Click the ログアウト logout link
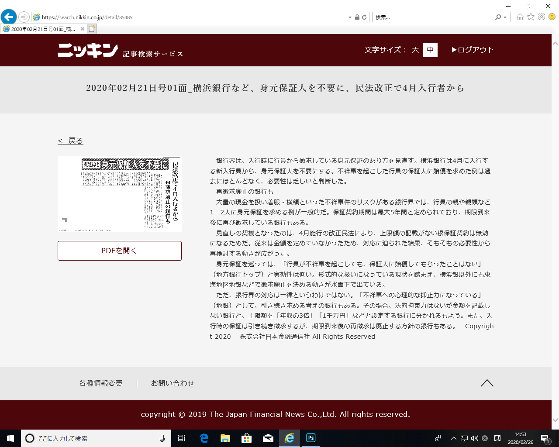Screen dimensions: 559x447 pyautogui.click(x=473, y=50)
